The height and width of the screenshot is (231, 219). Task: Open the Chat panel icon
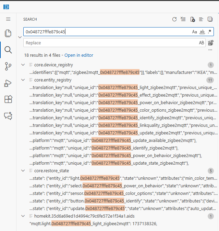(x=8, y=116)
